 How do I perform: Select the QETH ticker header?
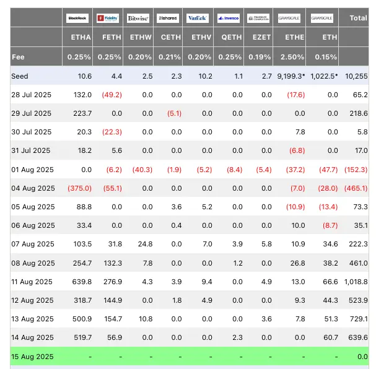pos(232,37)
